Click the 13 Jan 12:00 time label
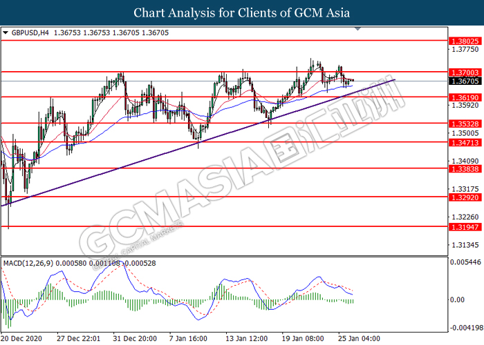Image resolution: width=484 pixels, height=345 pixels. click(x=246, y=339)
